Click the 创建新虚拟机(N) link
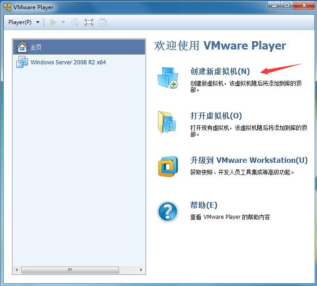The image size is (317, 286). (220, 71)
